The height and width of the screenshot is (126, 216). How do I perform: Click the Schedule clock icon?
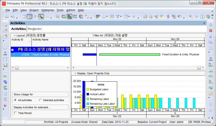(x=151, y=17)
